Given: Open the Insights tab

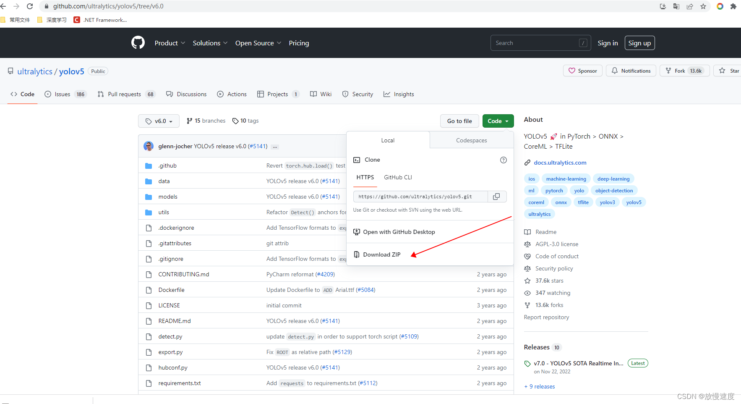Looking at the screenshot, I should (x=399, y=94).
